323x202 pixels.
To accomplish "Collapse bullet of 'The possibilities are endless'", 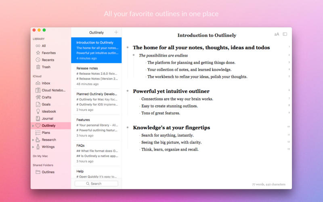I will pyautogui.click(x=134, y=55).
